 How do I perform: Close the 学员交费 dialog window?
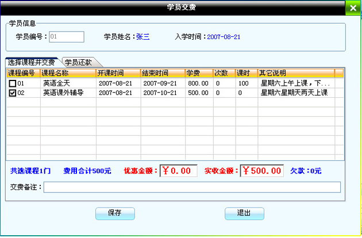tap(353, 9)
